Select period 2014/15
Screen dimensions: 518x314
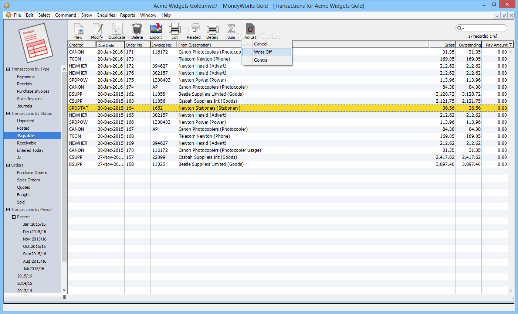click(x=24, y=283)
